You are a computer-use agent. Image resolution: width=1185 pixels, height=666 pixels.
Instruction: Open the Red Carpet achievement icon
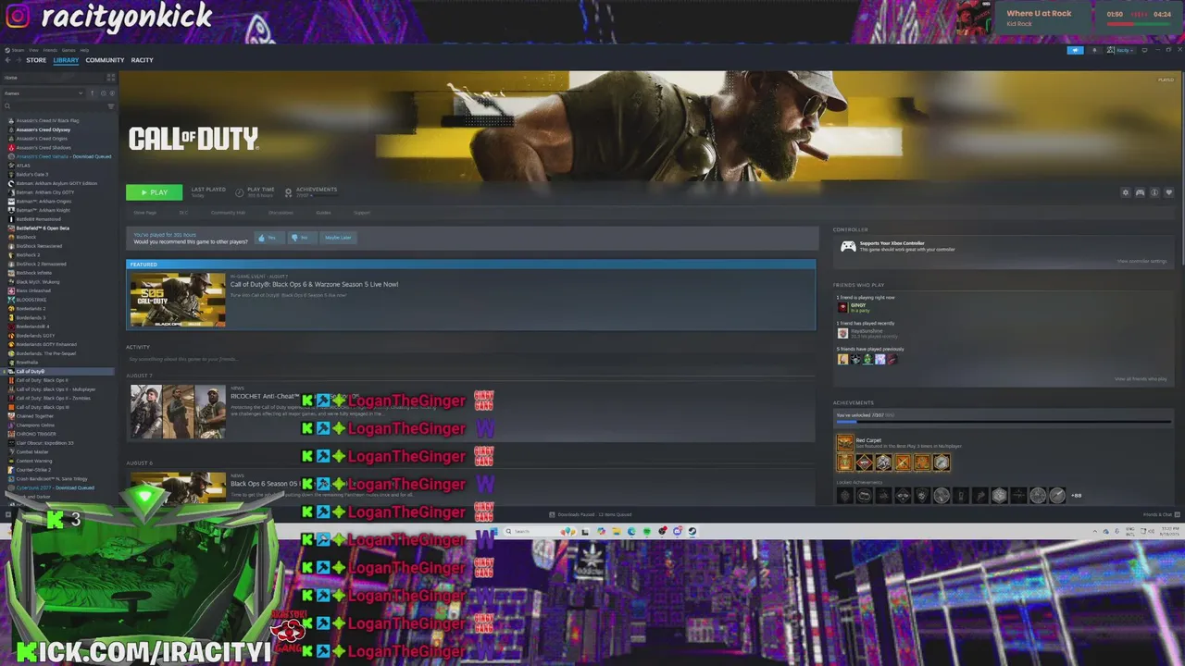point(844,442)
